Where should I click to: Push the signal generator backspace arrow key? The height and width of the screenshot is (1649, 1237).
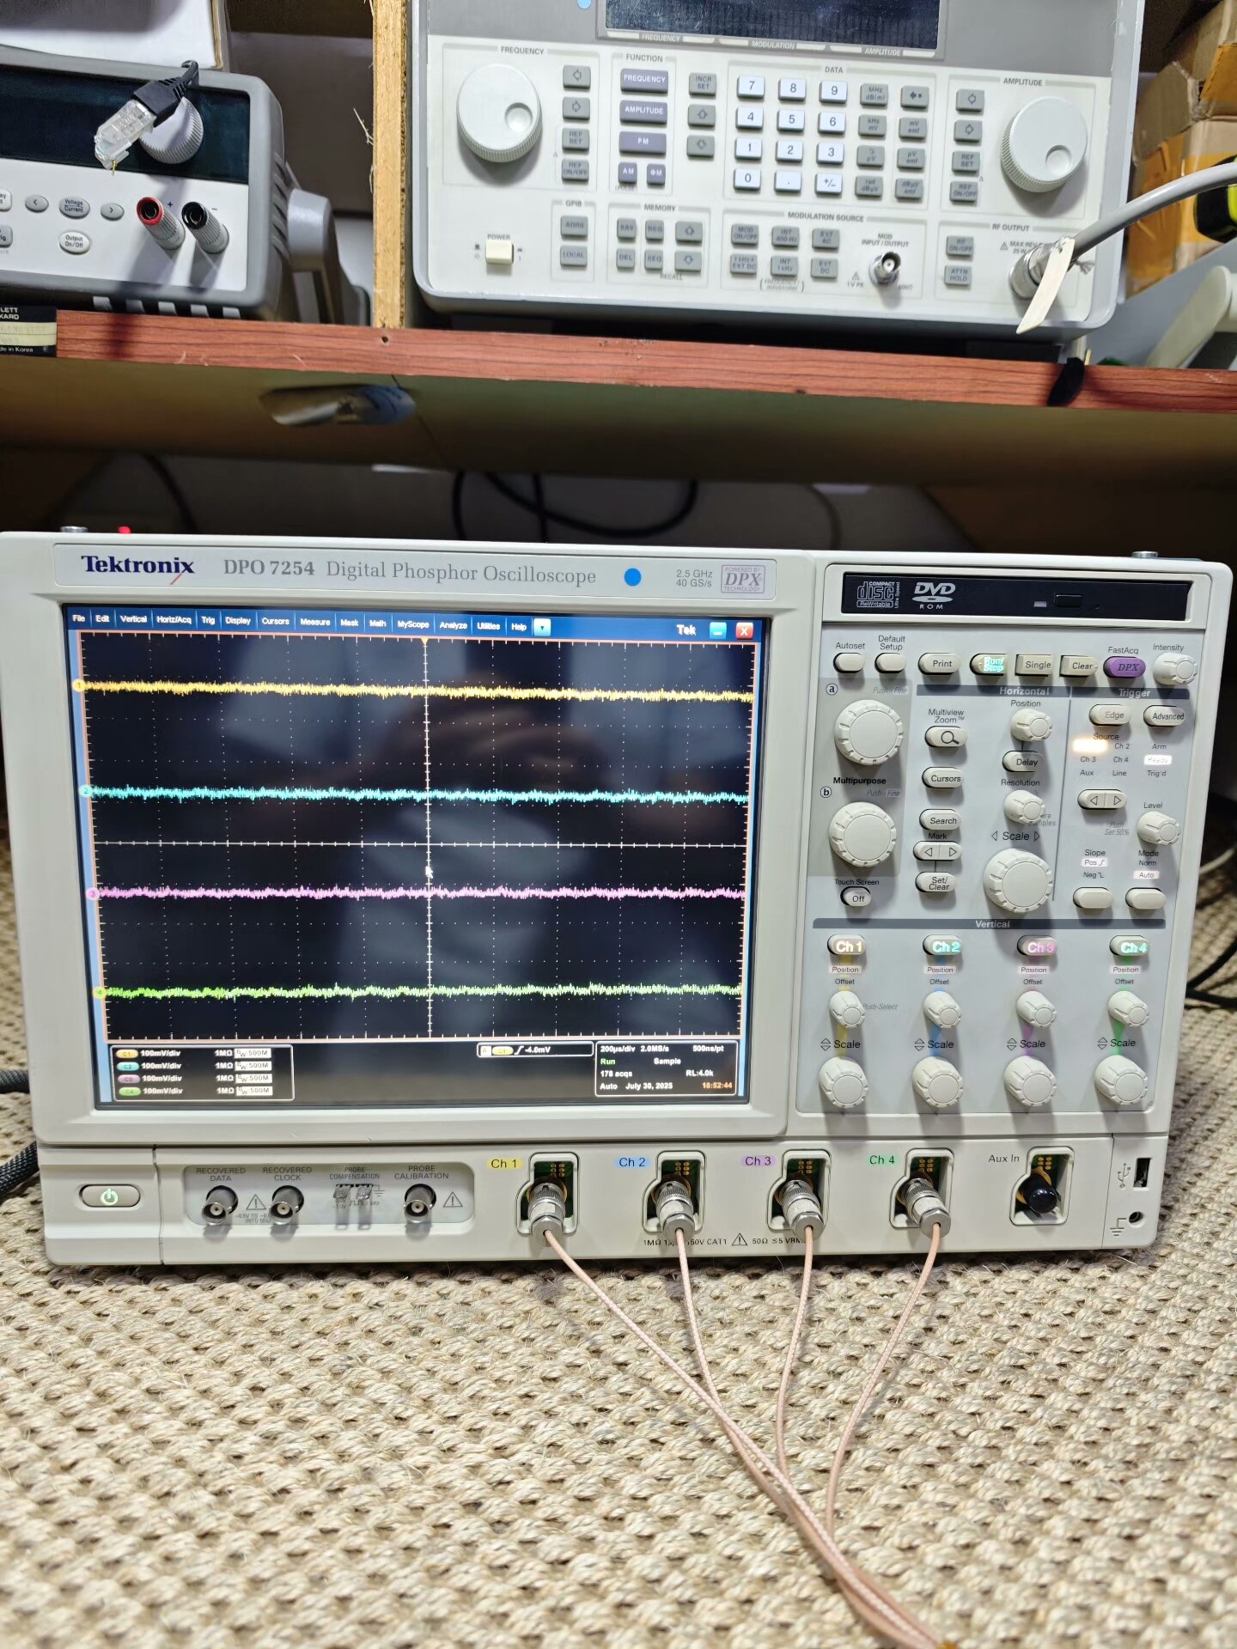coord(914,96)
